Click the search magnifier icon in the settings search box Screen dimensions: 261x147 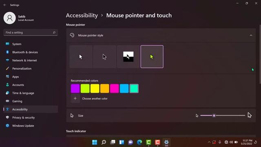click(x=54, y=33)
